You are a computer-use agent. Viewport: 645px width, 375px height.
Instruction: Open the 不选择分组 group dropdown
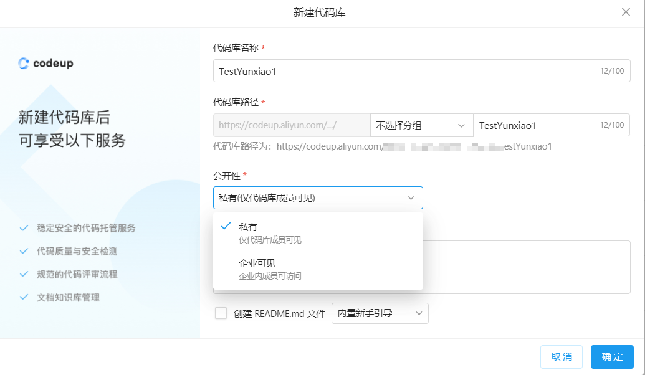421,125
